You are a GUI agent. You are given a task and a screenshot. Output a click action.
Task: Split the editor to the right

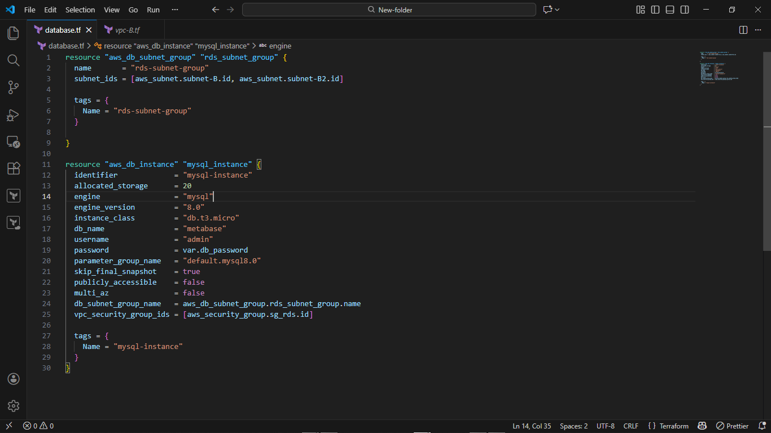[743, 30]
